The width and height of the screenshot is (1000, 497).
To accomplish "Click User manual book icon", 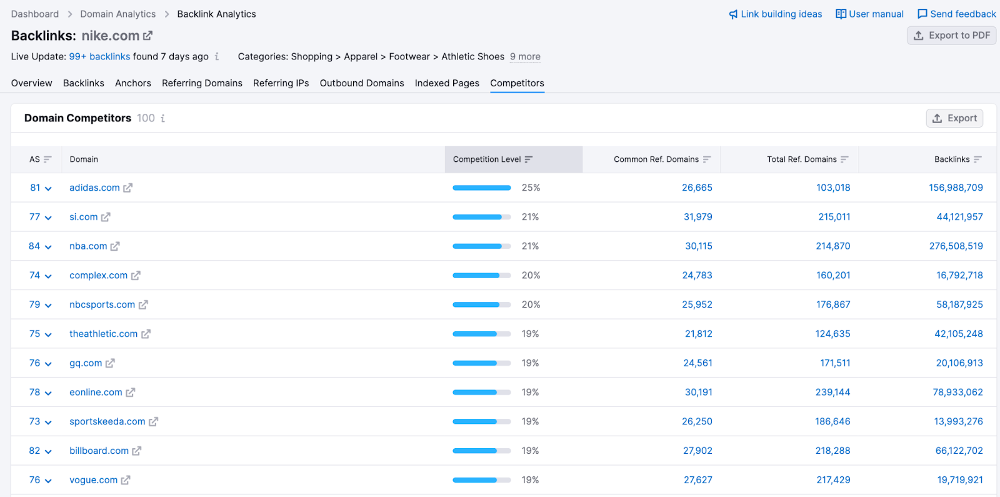I will click(841, 14).
